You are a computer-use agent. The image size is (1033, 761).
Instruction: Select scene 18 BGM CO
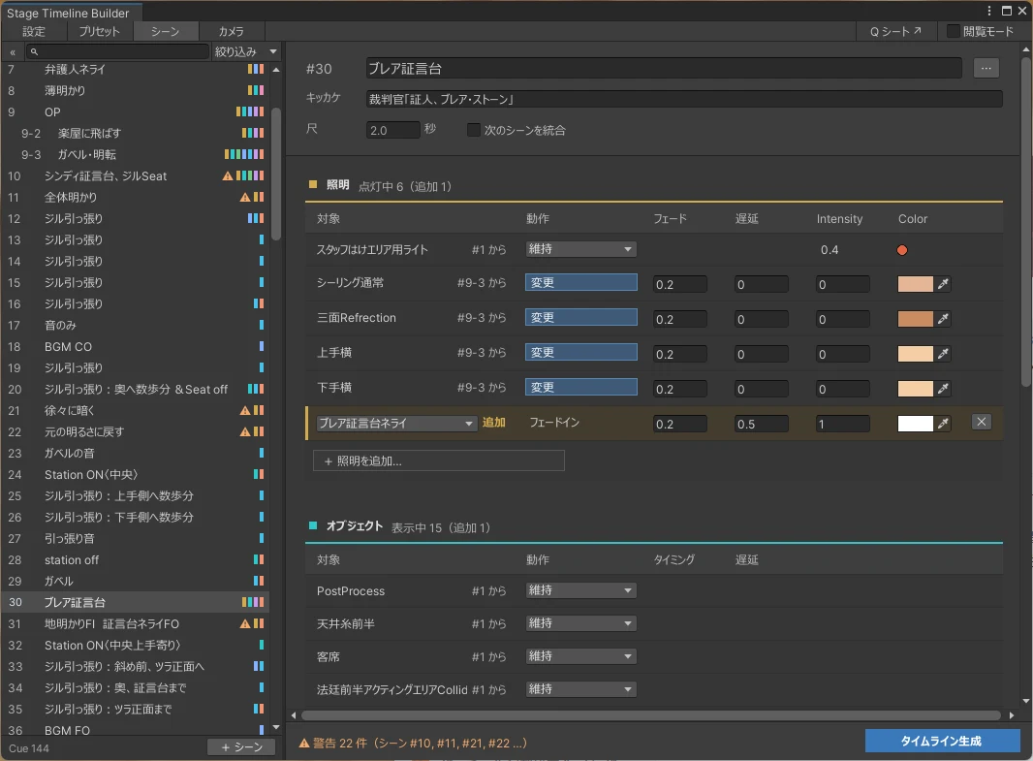(x=135, y=346)
